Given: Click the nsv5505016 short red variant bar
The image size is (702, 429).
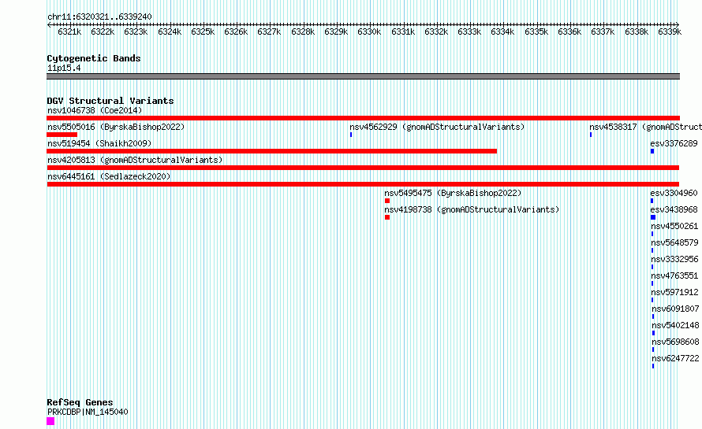Looking at the screenshot, I should (x=62, y=135).
